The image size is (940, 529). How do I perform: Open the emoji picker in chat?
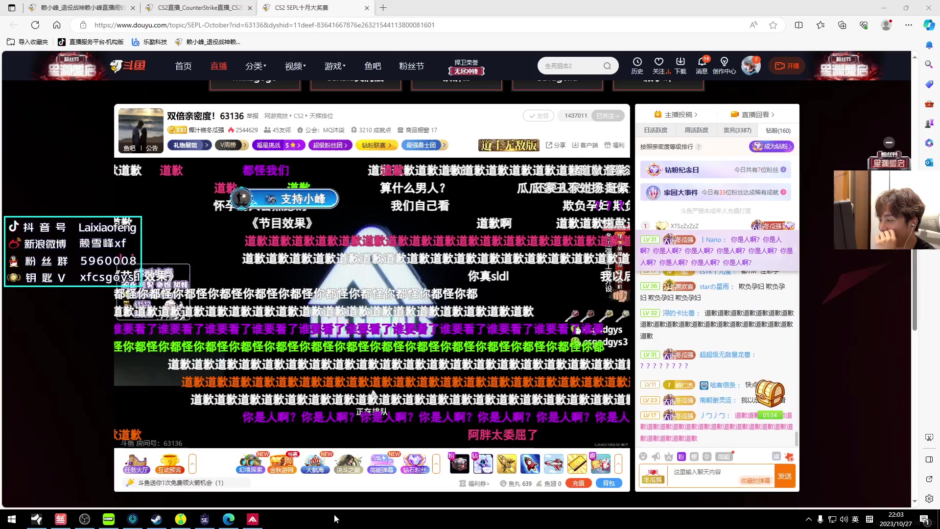pos(643,457)
